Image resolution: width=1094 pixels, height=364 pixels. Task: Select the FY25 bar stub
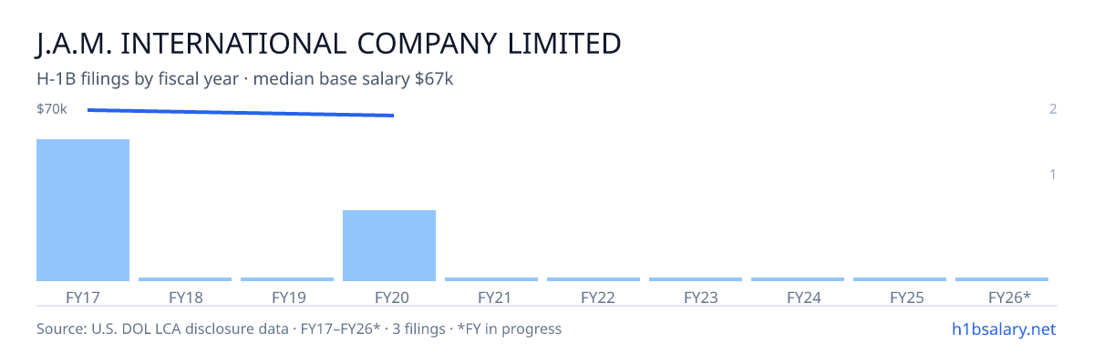click(900, 279)
